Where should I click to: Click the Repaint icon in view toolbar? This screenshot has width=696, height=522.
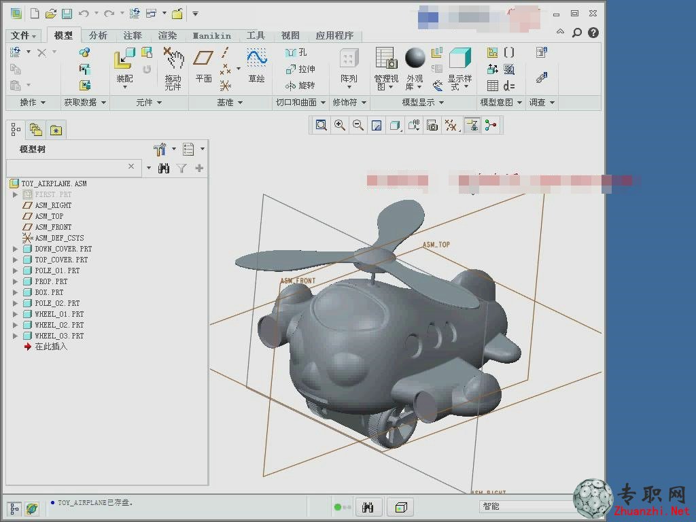[x=377, y=126]
